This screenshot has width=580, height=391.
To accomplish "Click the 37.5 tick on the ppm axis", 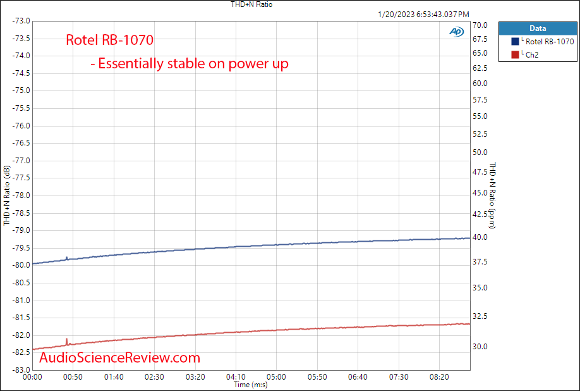I will [x=481, y=262].
